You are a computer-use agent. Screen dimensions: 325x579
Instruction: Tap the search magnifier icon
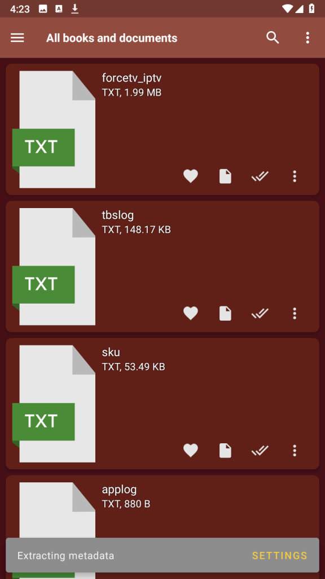[273, 38]
